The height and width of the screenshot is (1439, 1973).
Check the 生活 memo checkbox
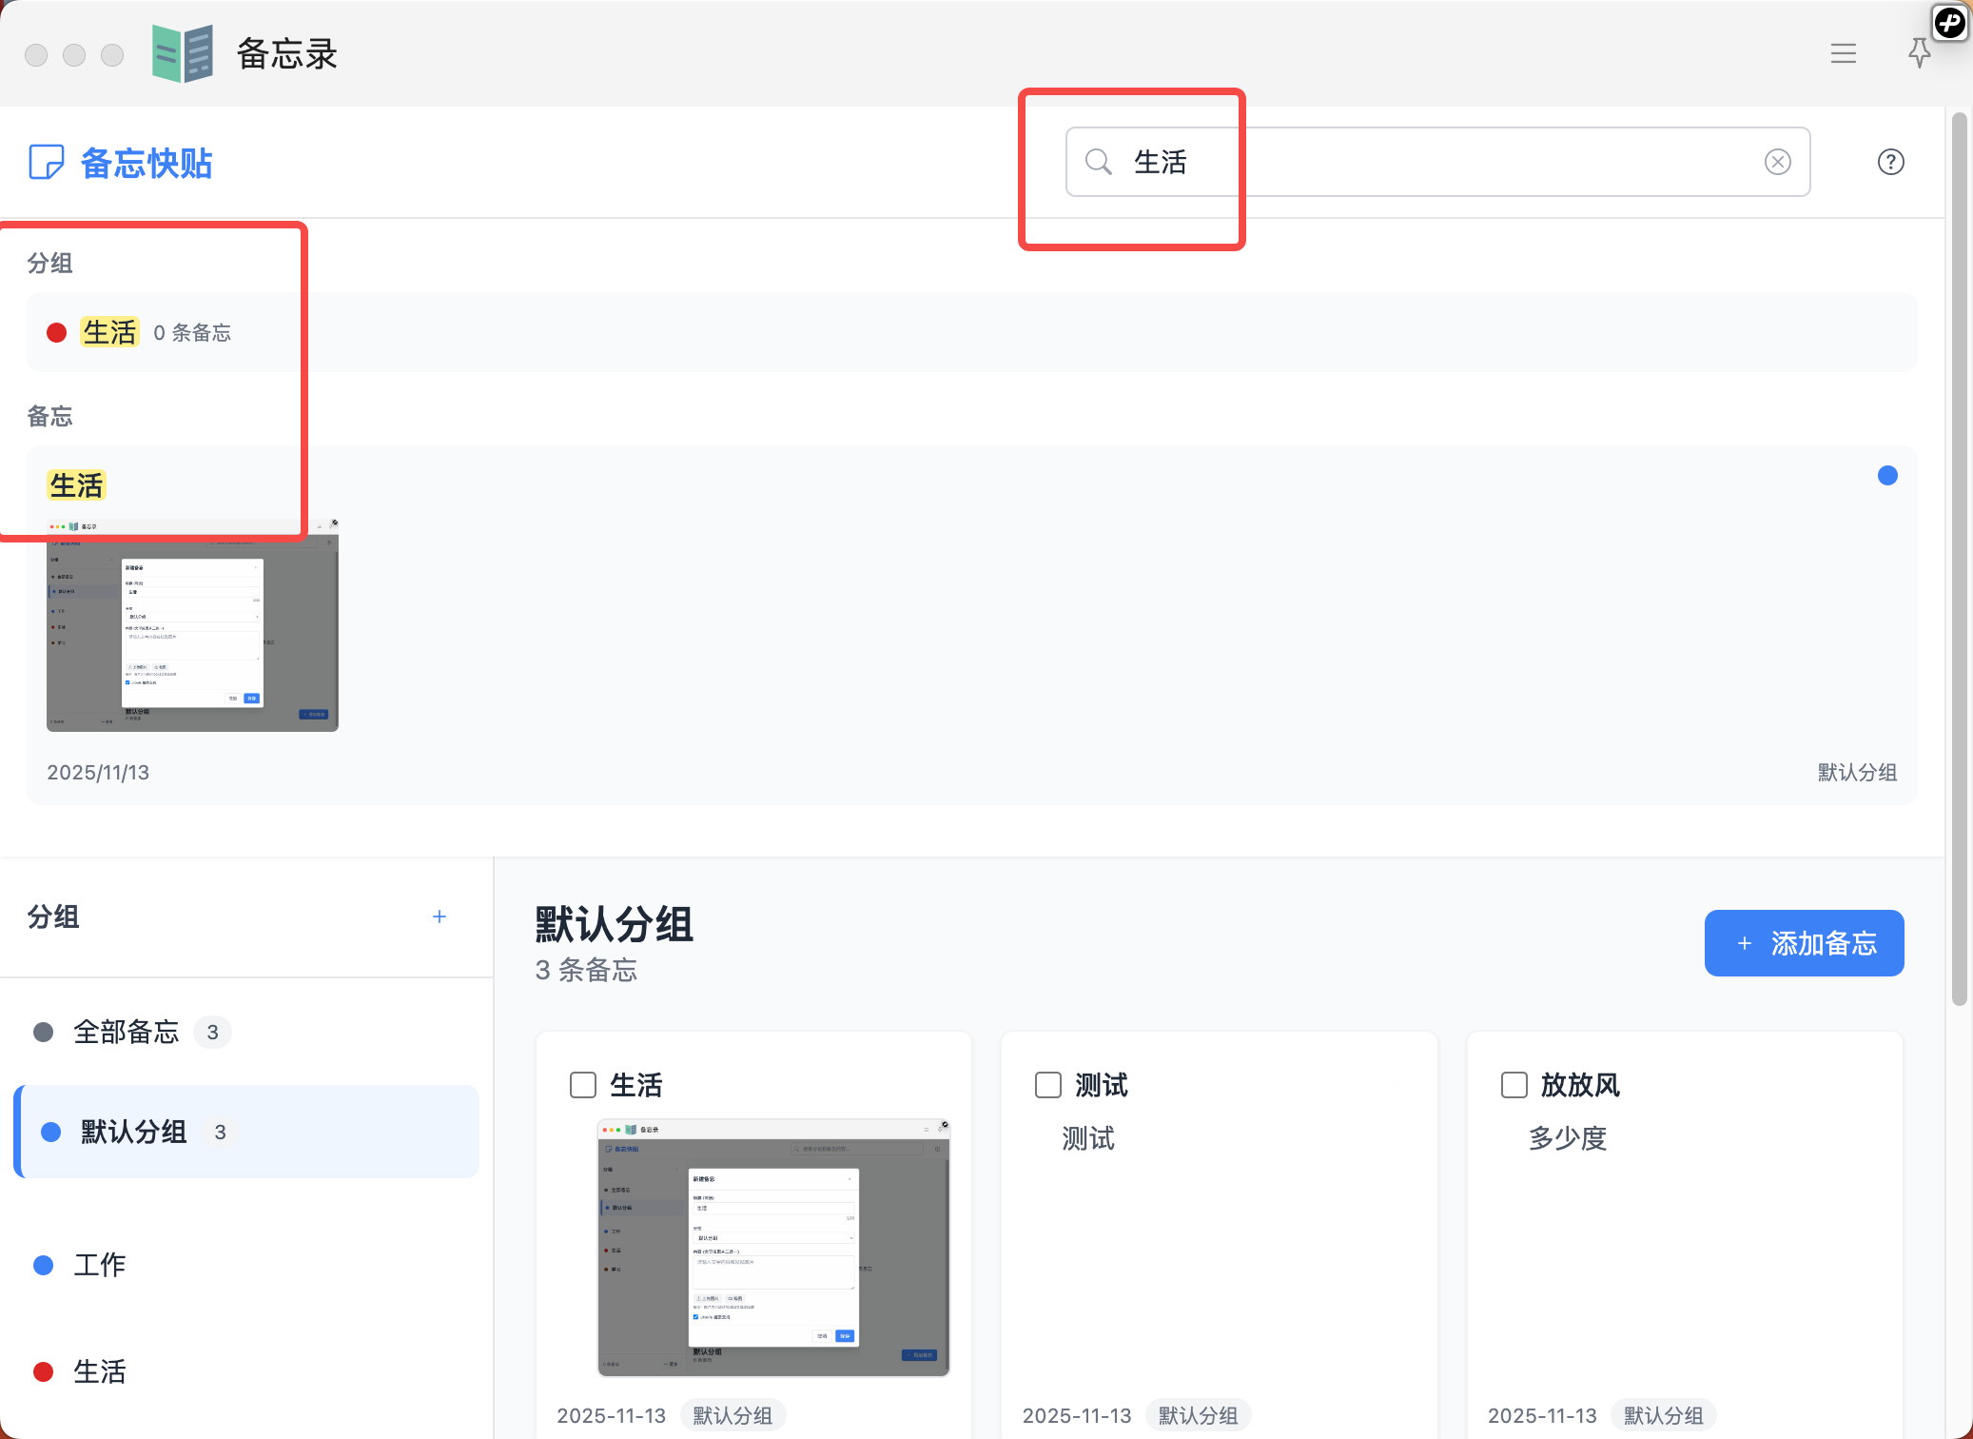582,1085
